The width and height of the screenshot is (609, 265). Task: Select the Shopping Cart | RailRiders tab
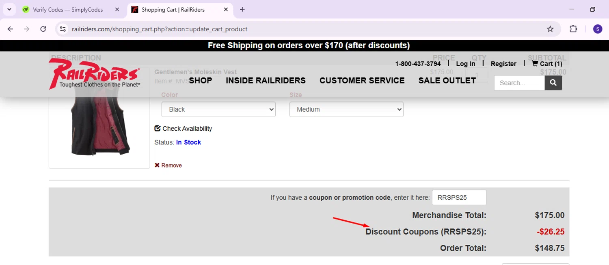click(x=180, y=9)
